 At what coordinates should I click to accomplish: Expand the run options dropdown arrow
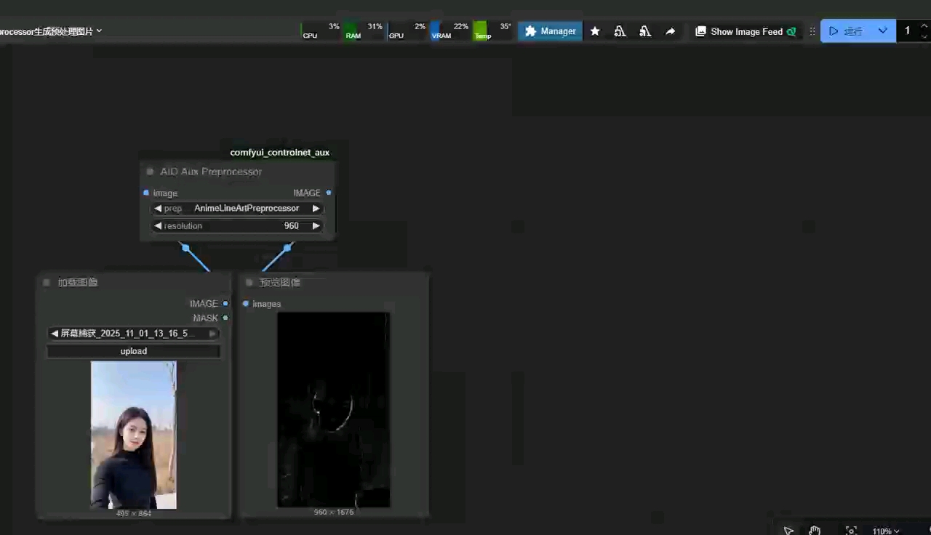[x=882, y=31]
